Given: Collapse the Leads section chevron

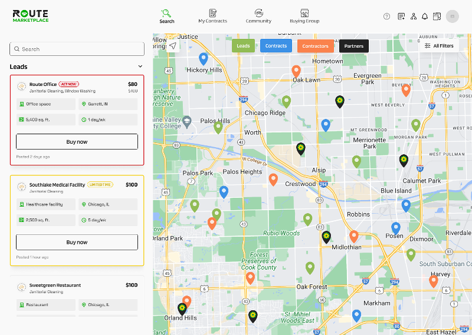Looking at the screenshot, I should [x=140, y=67].
